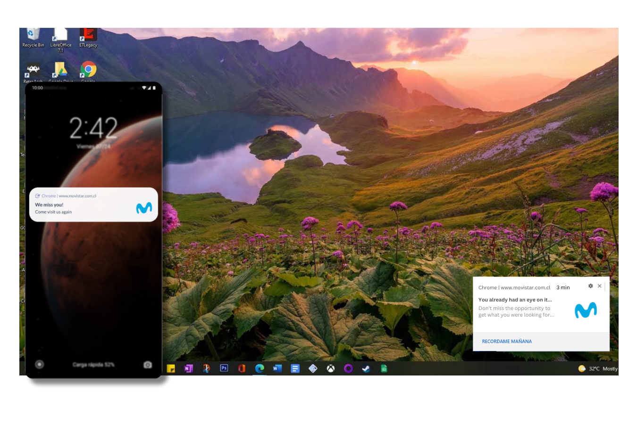Click the Steam icon in the taskbar
The height and width of the screenshot is (424, 637).
pos(366,368)
